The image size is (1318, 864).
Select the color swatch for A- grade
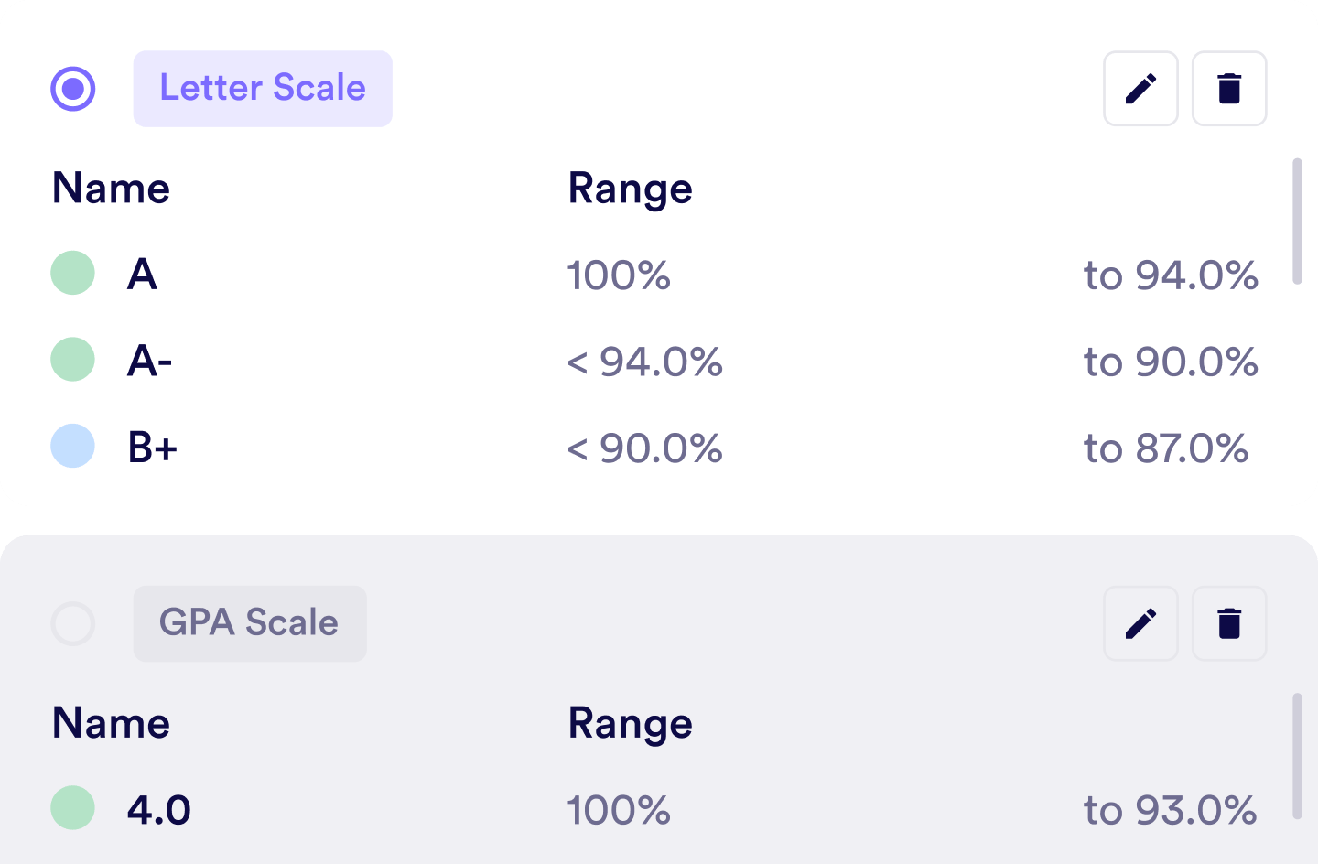click(73, 360)
